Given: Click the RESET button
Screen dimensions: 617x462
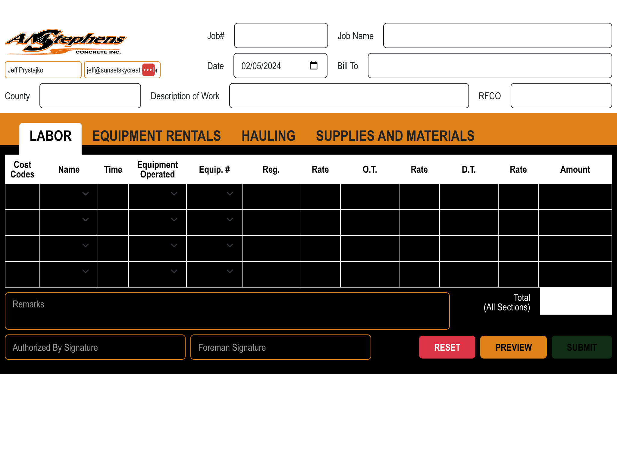Looking at the screenshot, I should pos(447,347).
